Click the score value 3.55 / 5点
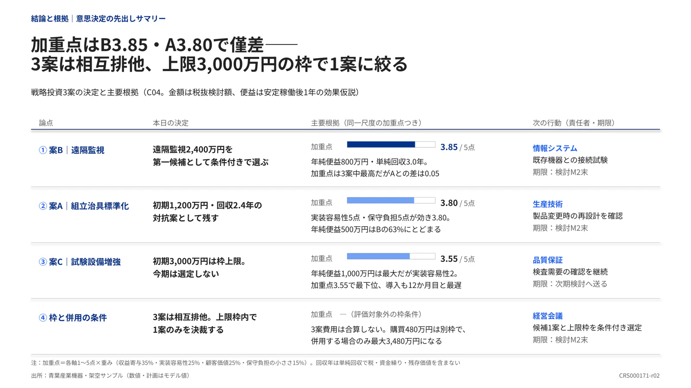691x388 pixels. pos(457,259)
